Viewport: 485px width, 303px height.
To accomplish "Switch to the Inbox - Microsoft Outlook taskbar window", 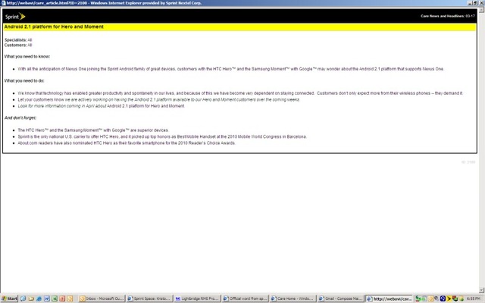I will point(101,298).
